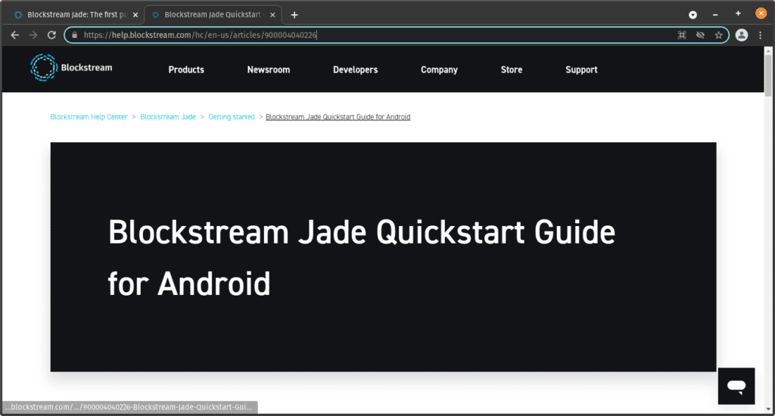
Task: Follow Getting started breadcrumb link
Action: [232, 117]
